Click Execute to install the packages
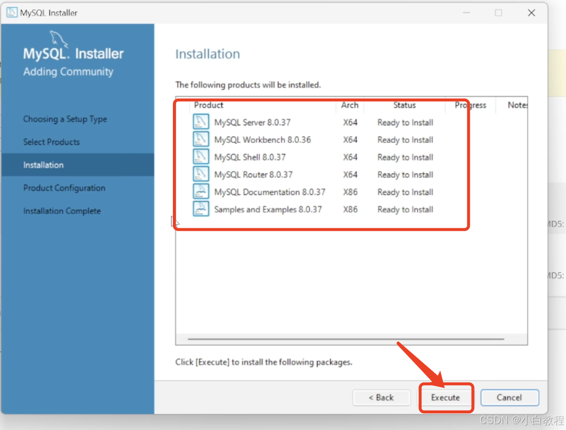This screenshot has height=430, width=566. coord(445,397)
